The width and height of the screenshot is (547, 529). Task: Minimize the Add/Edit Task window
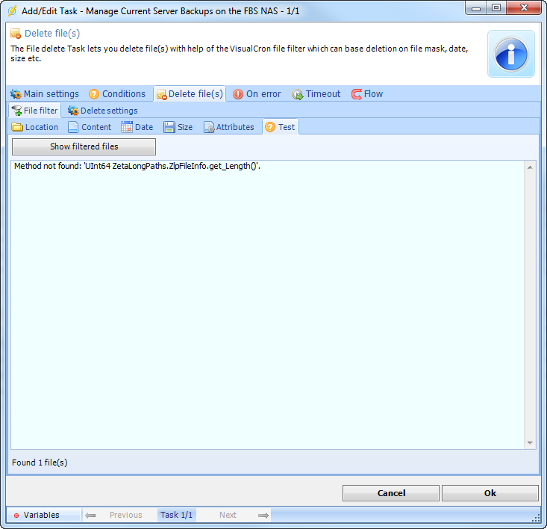476,8
